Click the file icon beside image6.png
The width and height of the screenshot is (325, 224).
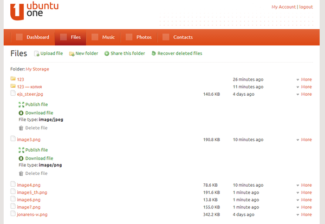tap(13, 199)
